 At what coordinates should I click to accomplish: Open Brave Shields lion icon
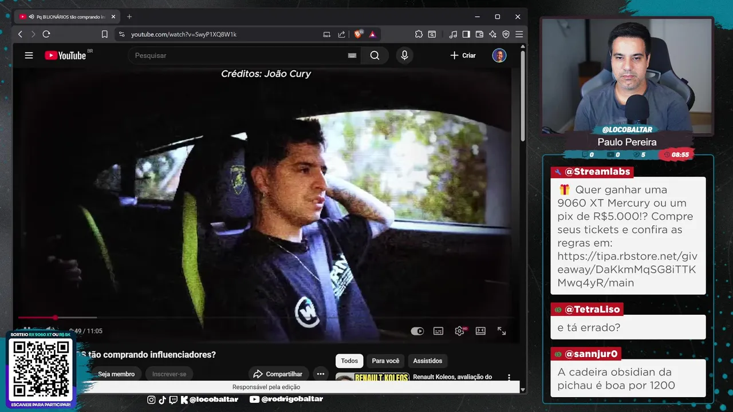[358, 34]
